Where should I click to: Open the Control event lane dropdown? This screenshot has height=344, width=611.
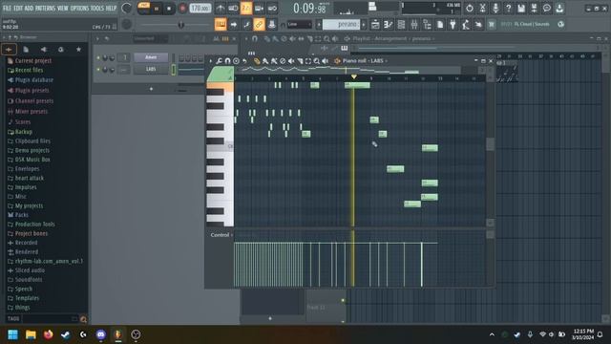[221, 235]
